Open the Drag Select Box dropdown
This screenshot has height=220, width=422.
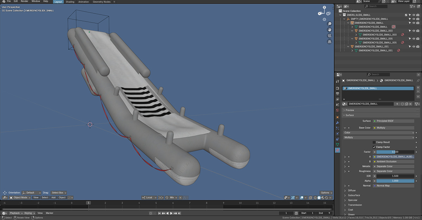(x=59, y=193)
